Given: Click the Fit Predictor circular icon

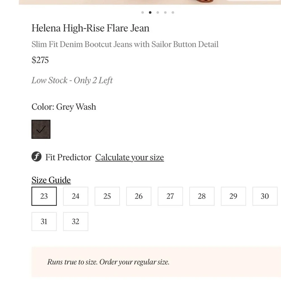Looking at the screenshot, I should point(36,156).
